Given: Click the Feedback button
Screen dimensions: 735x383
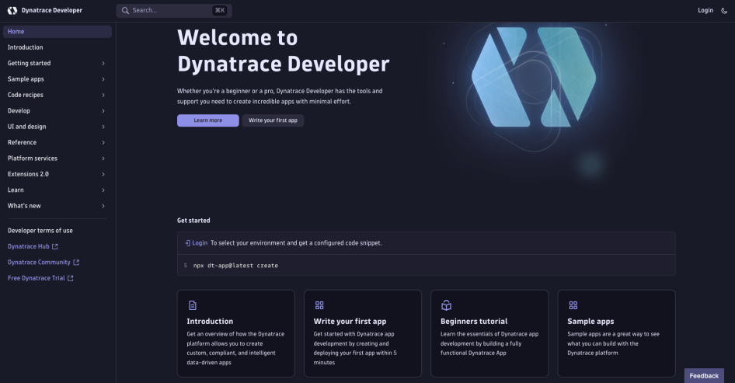Looking at the screenshot, I should point(704,375).
